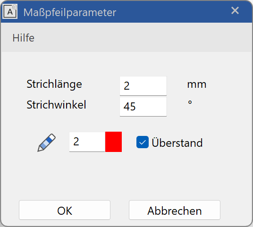Select the pen number field showing 2
Image resolution: width=253 pixels, height=227 pixels.
87,142
